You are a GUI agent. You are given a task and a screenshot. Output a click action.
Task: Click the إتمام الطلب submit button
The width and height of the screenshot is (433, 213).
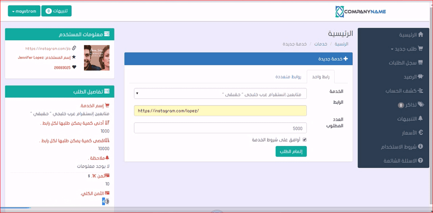click(x=291, y=151)
